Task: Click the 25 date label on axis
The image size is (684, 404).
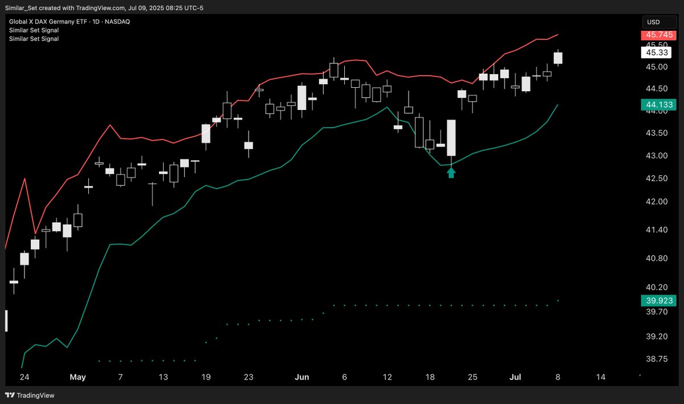Action: [x=473, y=377]
